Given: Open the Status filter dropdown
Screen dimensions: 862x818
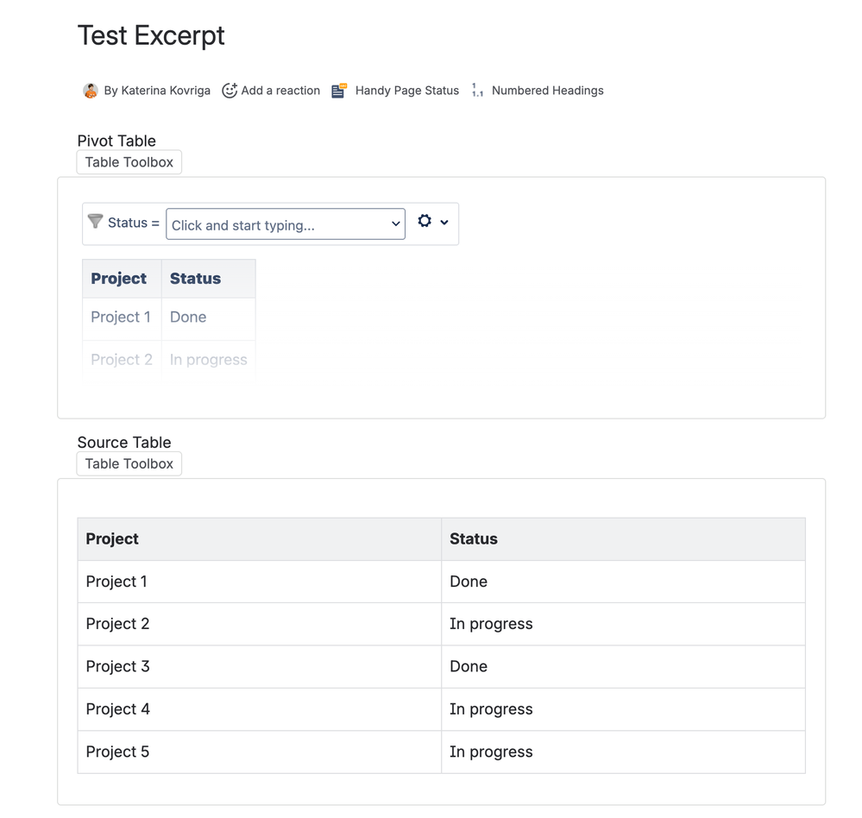Looking at the screenshot, I should (x=286, y=224).
